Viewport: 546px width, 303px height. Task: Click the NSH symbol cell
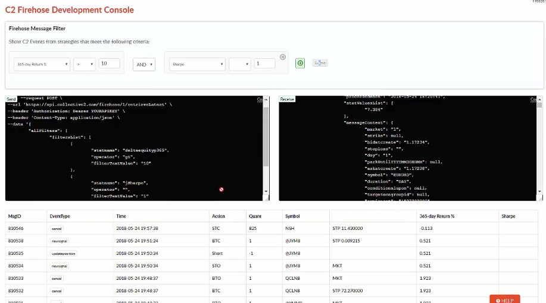coord(290,228)
